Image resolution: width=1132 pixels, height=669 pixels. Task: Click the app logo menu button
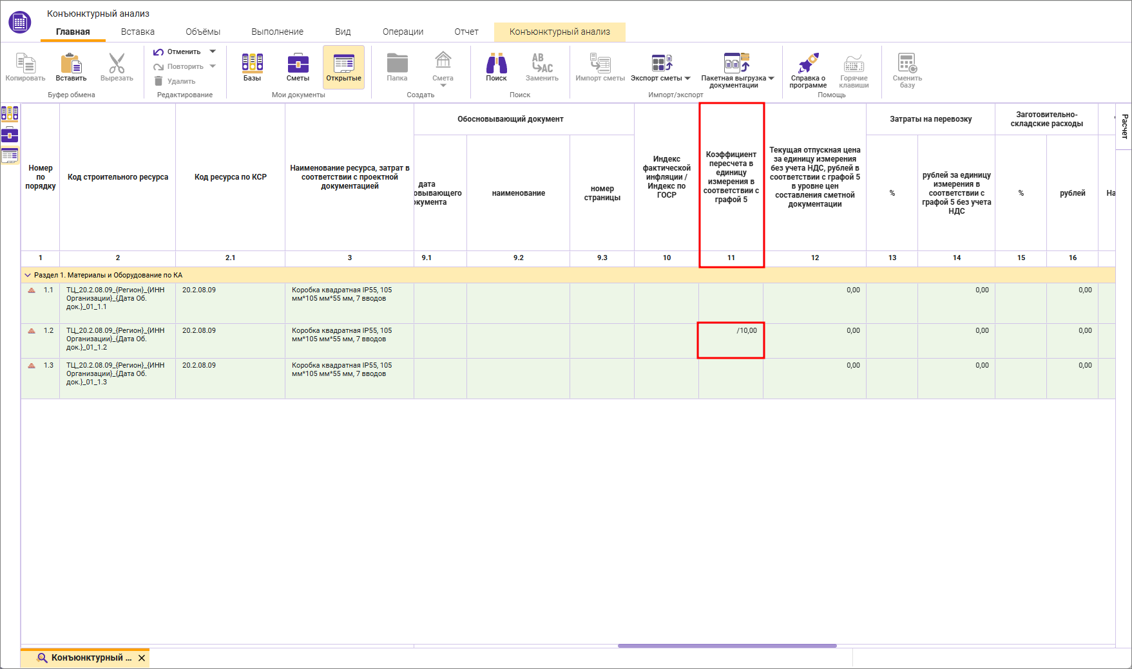19,23
